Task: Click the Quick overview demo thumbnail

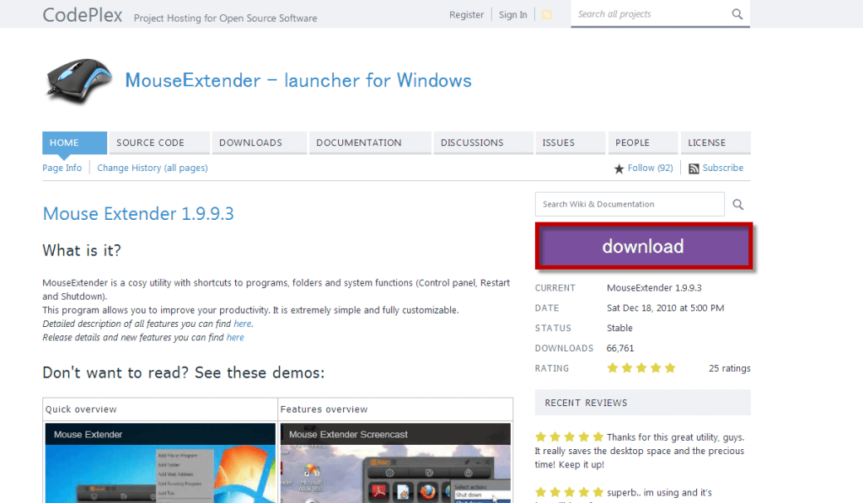Action: pos(159,463)
